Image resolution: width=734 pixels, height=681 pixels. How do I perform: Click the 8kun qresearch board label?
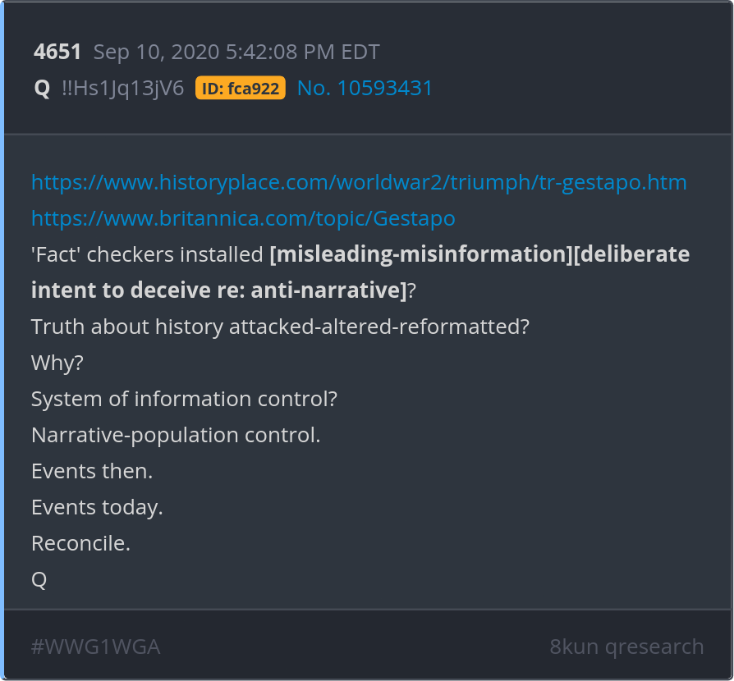pos(626,647)
